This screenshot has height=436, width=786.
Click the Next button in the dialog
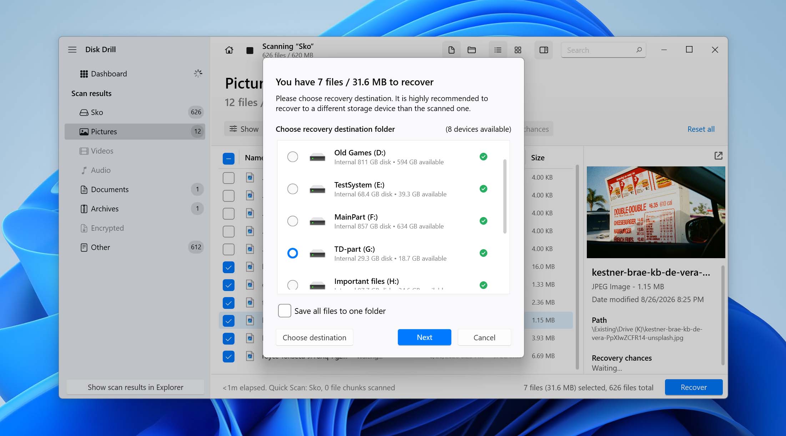coord(424,337)
